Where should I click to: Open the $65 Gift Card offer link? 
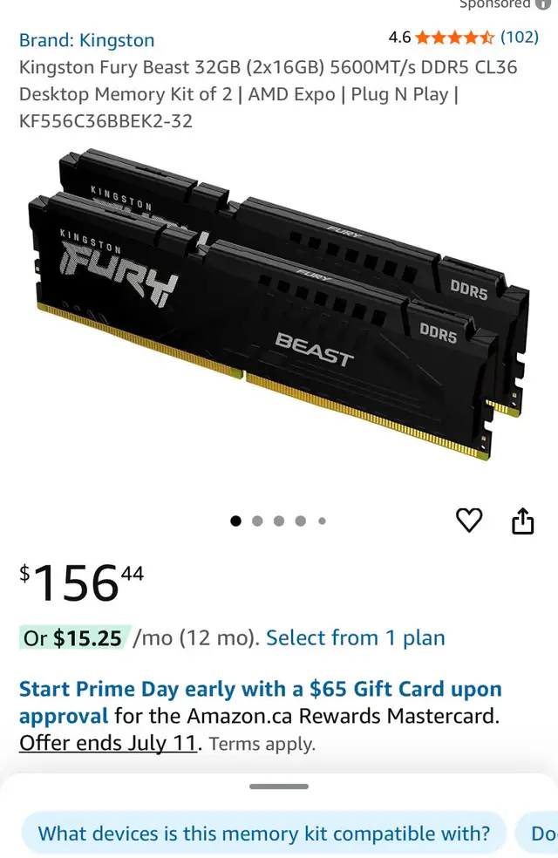click(261, 702)
